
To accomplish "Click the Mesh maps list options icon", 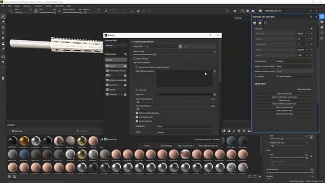I will 125,54.
